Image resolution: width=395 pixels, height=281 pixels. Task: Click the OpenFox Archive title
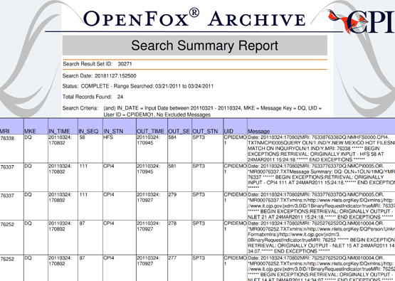194,18
